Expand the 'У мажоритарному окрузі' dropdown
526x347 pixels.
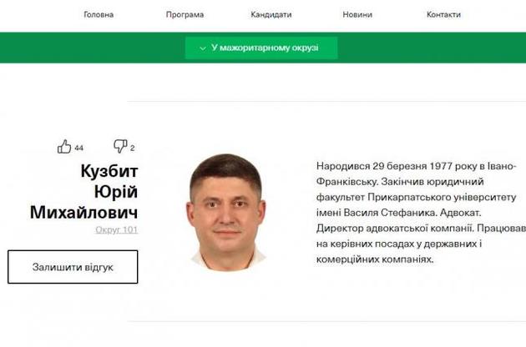(x=261, y=48)
